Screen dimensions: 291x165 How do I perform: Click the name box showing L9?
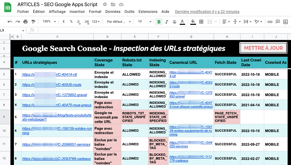click(x=10, y=30)
